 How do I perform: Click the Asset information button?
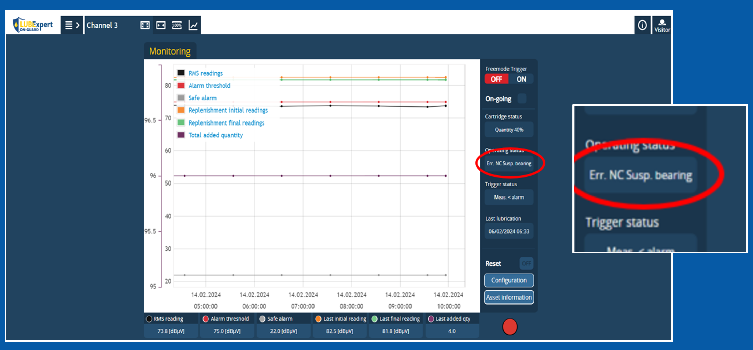[509, 297]
